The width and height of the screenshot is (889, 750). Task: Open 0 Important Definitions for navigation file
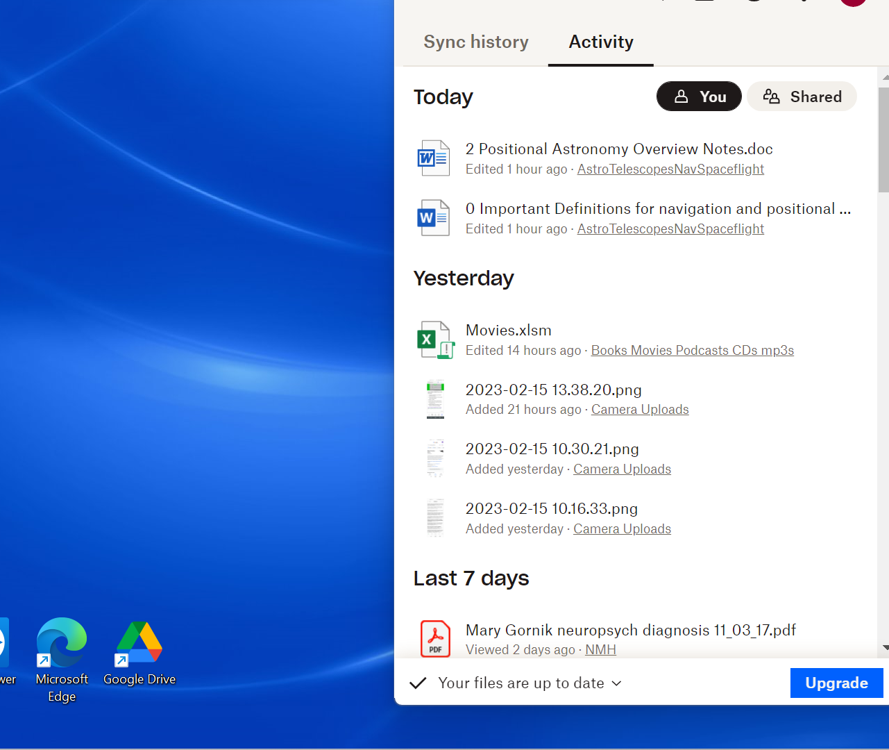coord(658,208)
